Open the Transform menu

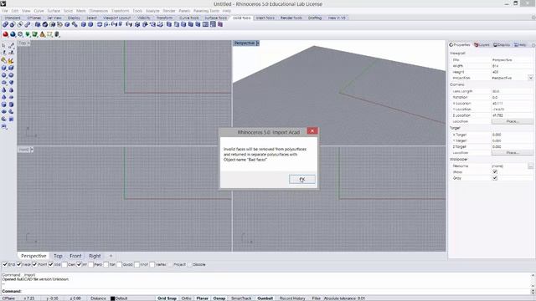[x=120, y=11]
